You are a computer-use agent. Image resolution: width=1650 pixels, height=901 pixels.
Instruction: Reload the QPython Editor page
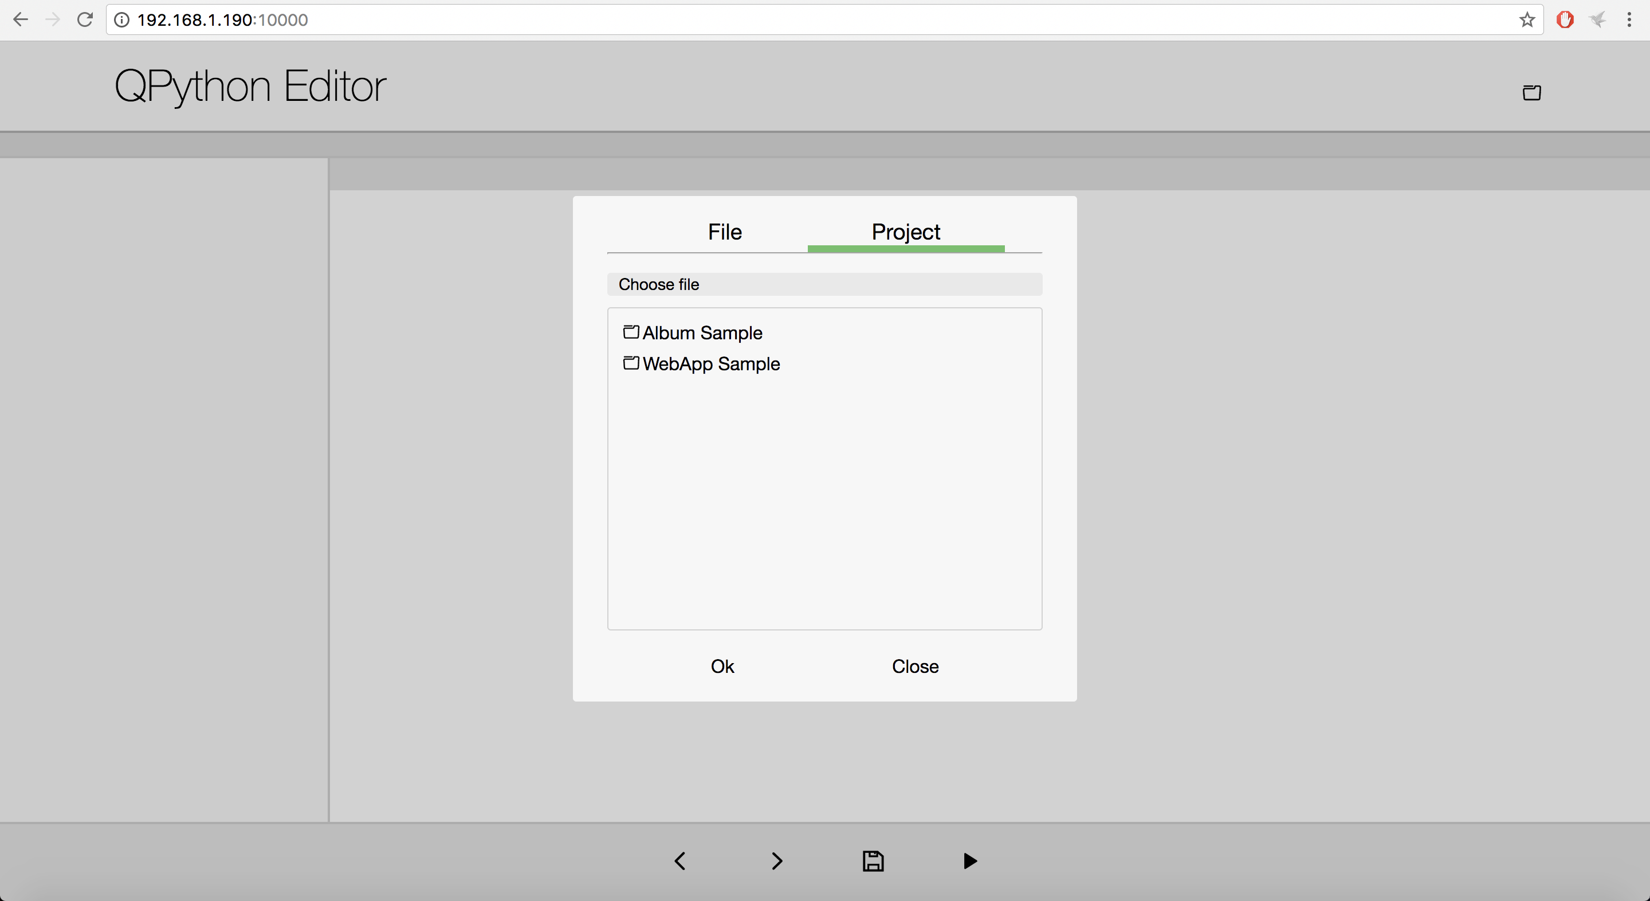click(85, 19)
